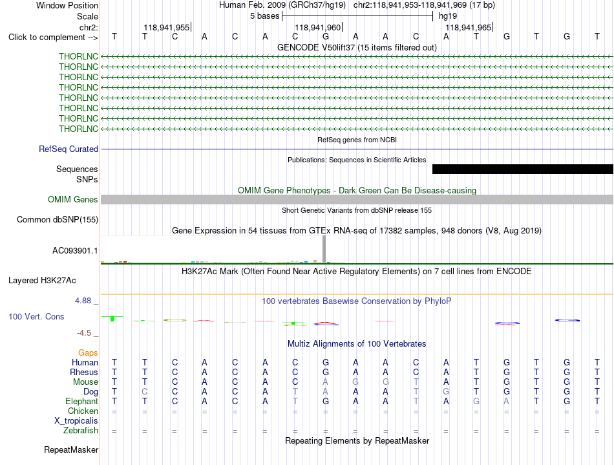Click the 5 bases scale bar

357,16
